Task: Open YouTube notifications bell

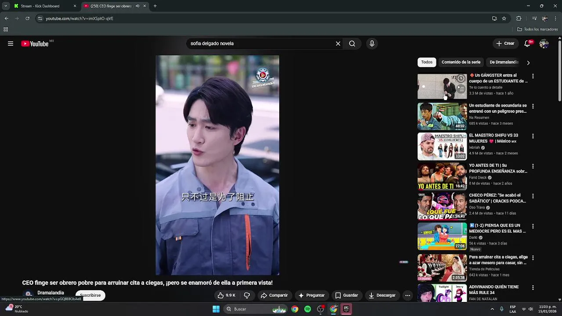Action: point(527,43)
